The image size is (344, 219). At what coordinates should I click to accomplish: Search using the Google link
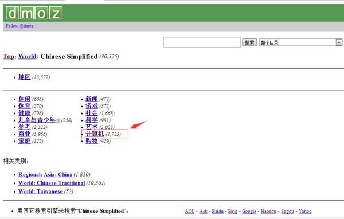coord(249,212)
